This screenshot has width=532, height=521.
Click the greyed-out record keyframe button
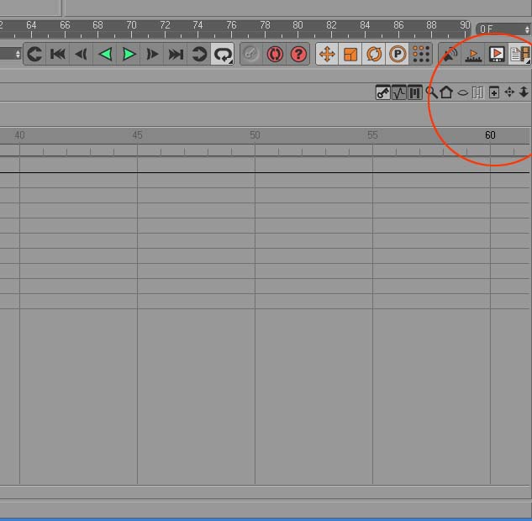[251, 54]
